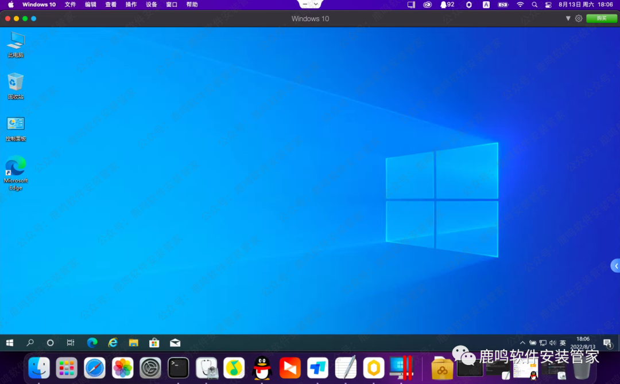The width and height of the screenshot is (620, 384).
Task: Switch the 英 input language indicator
Action: point(563,343)
